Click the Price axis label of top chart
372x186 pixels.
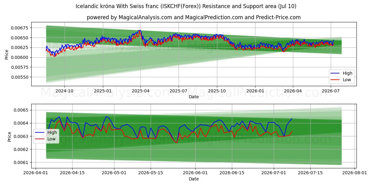tap(7, 54)
